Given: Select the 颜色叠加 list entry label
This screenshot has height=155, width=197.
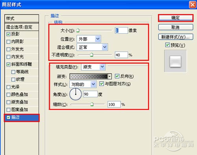Looking at the screenshot, I should click(x=19, y=95).
